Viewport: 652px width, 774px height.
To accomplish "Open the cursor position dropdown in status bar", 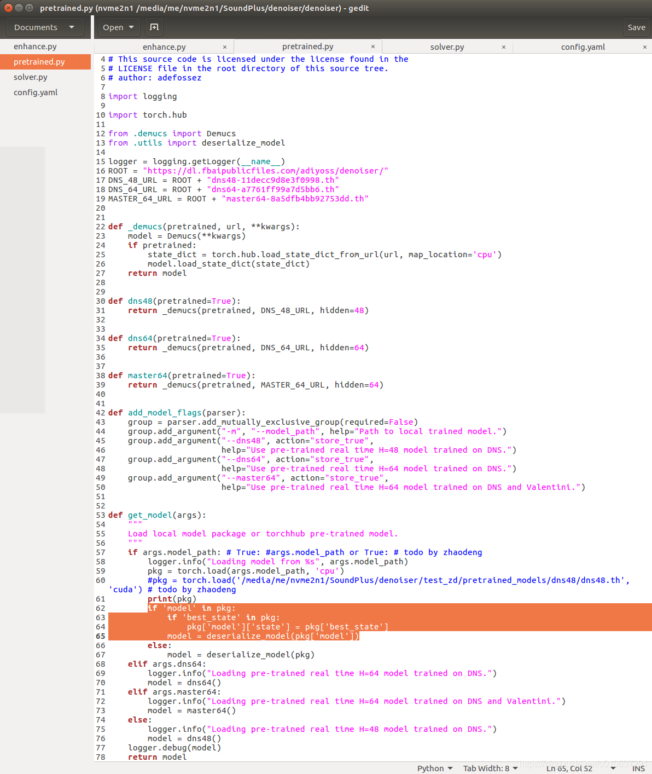I will pos(578,768).
